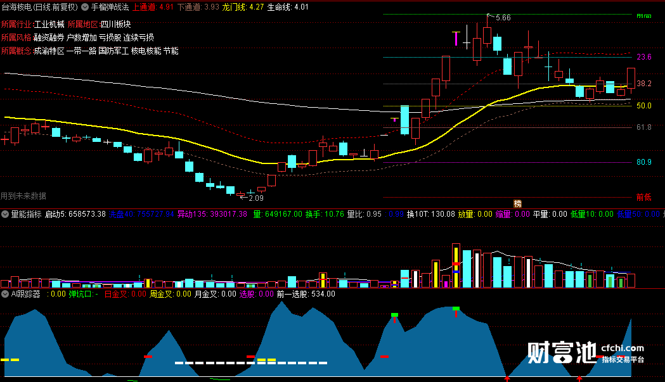The height and width of the screenshot is (382, 665).
Task: Expand the 量能指标 indicator dropdown arrow
Action: point(5,214)
